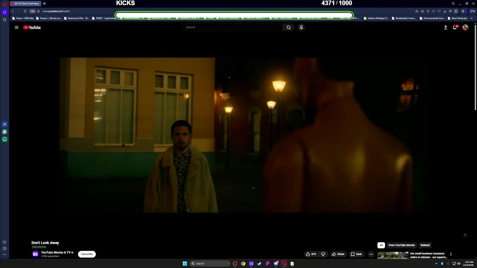Toggle the VPN badge

coord(32,11)
